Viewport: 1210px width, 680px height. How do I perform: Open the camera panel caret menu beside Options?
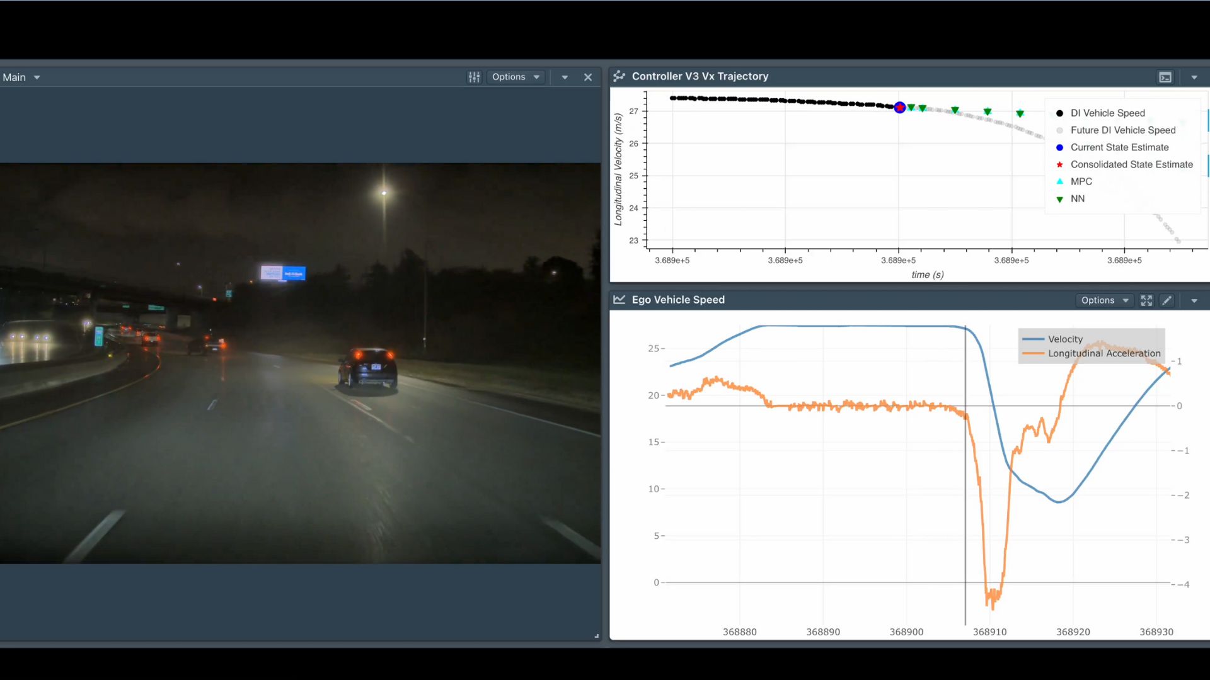565,77
